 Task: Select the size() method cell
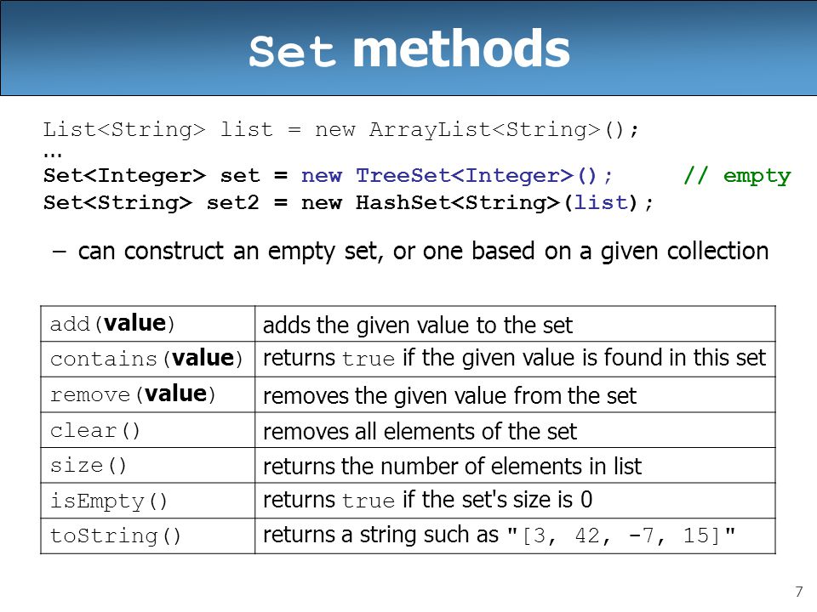(x=148, y=465)
